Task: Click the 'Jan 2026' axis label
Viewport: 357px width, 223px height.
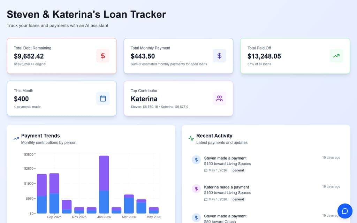Action: coord(104,217)
